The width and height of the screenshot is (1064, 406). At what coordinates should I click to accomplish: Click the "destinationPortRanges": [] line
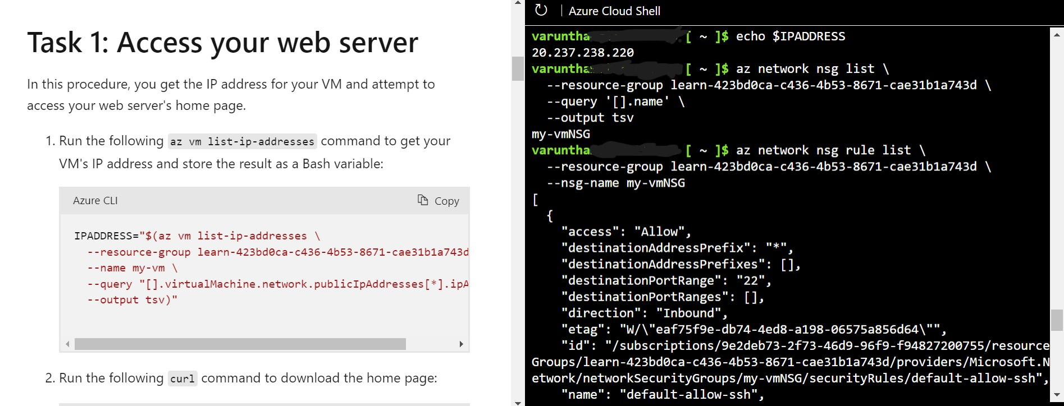pos(663,297)
